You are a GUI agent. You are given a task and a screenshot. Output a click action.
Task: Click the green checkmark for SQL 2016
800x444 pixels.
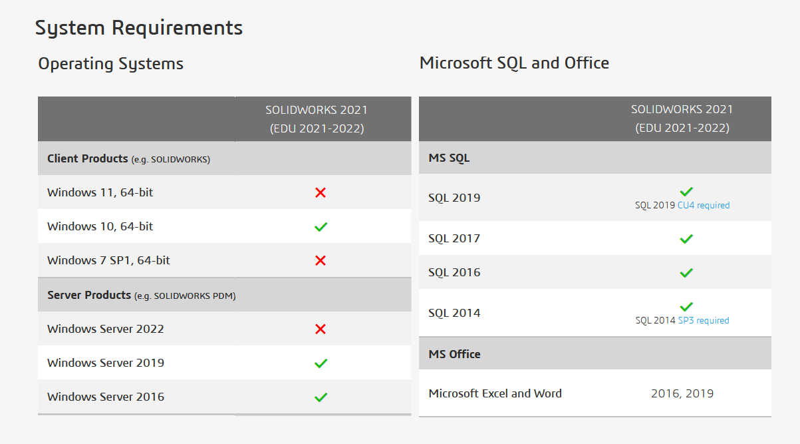[686, 272]
